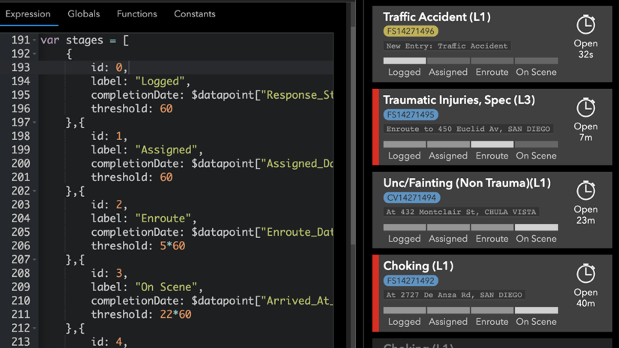Collapse the fold arrow at line 197

[34, 122]
